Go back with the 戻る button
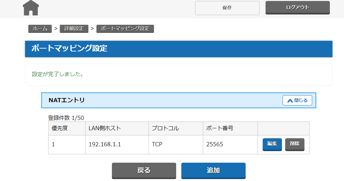 (144, 170)
